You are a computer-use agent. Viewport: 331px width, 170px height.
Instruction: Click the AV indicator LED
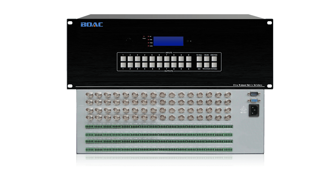click(x=148, y=37)
